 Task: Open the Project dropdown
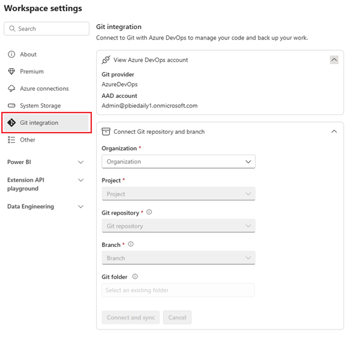[179, 193]
